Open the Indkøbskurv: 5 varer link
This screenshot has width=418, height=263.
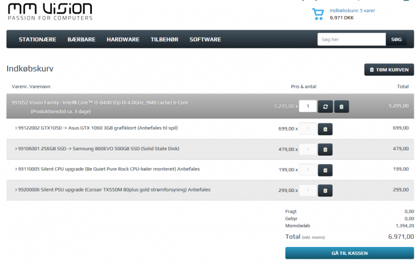[352, 11]
